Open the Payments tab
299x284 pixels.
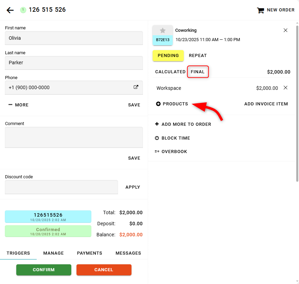click(89, 253)
